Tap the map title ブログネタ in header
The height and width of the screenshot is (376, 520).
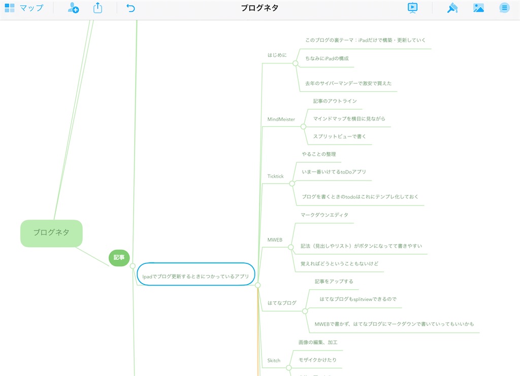(x=259, y=8)
